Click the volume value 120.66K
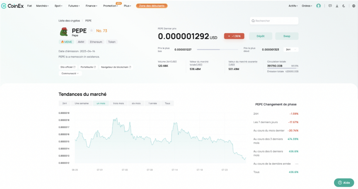 (x=163, y=66)
